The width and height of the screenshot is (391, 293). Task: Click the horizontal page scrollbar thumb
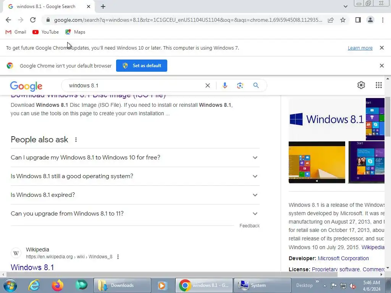point(172,274)
